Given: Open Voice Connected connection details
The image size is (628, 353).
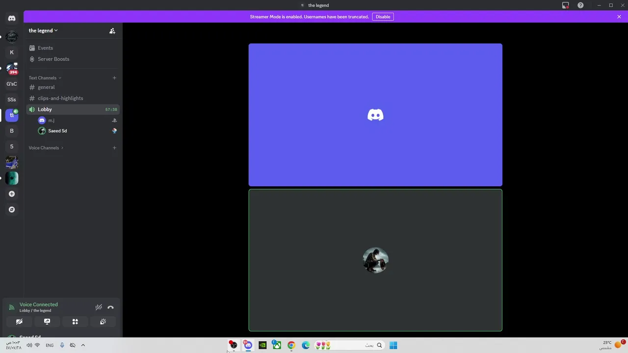Looking at the screenshot, I should (39, 304).
